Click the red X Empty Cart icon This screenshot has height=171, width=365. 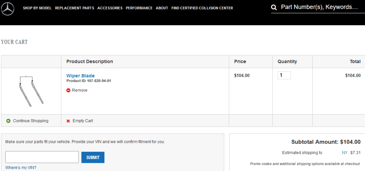click(68, 121)
